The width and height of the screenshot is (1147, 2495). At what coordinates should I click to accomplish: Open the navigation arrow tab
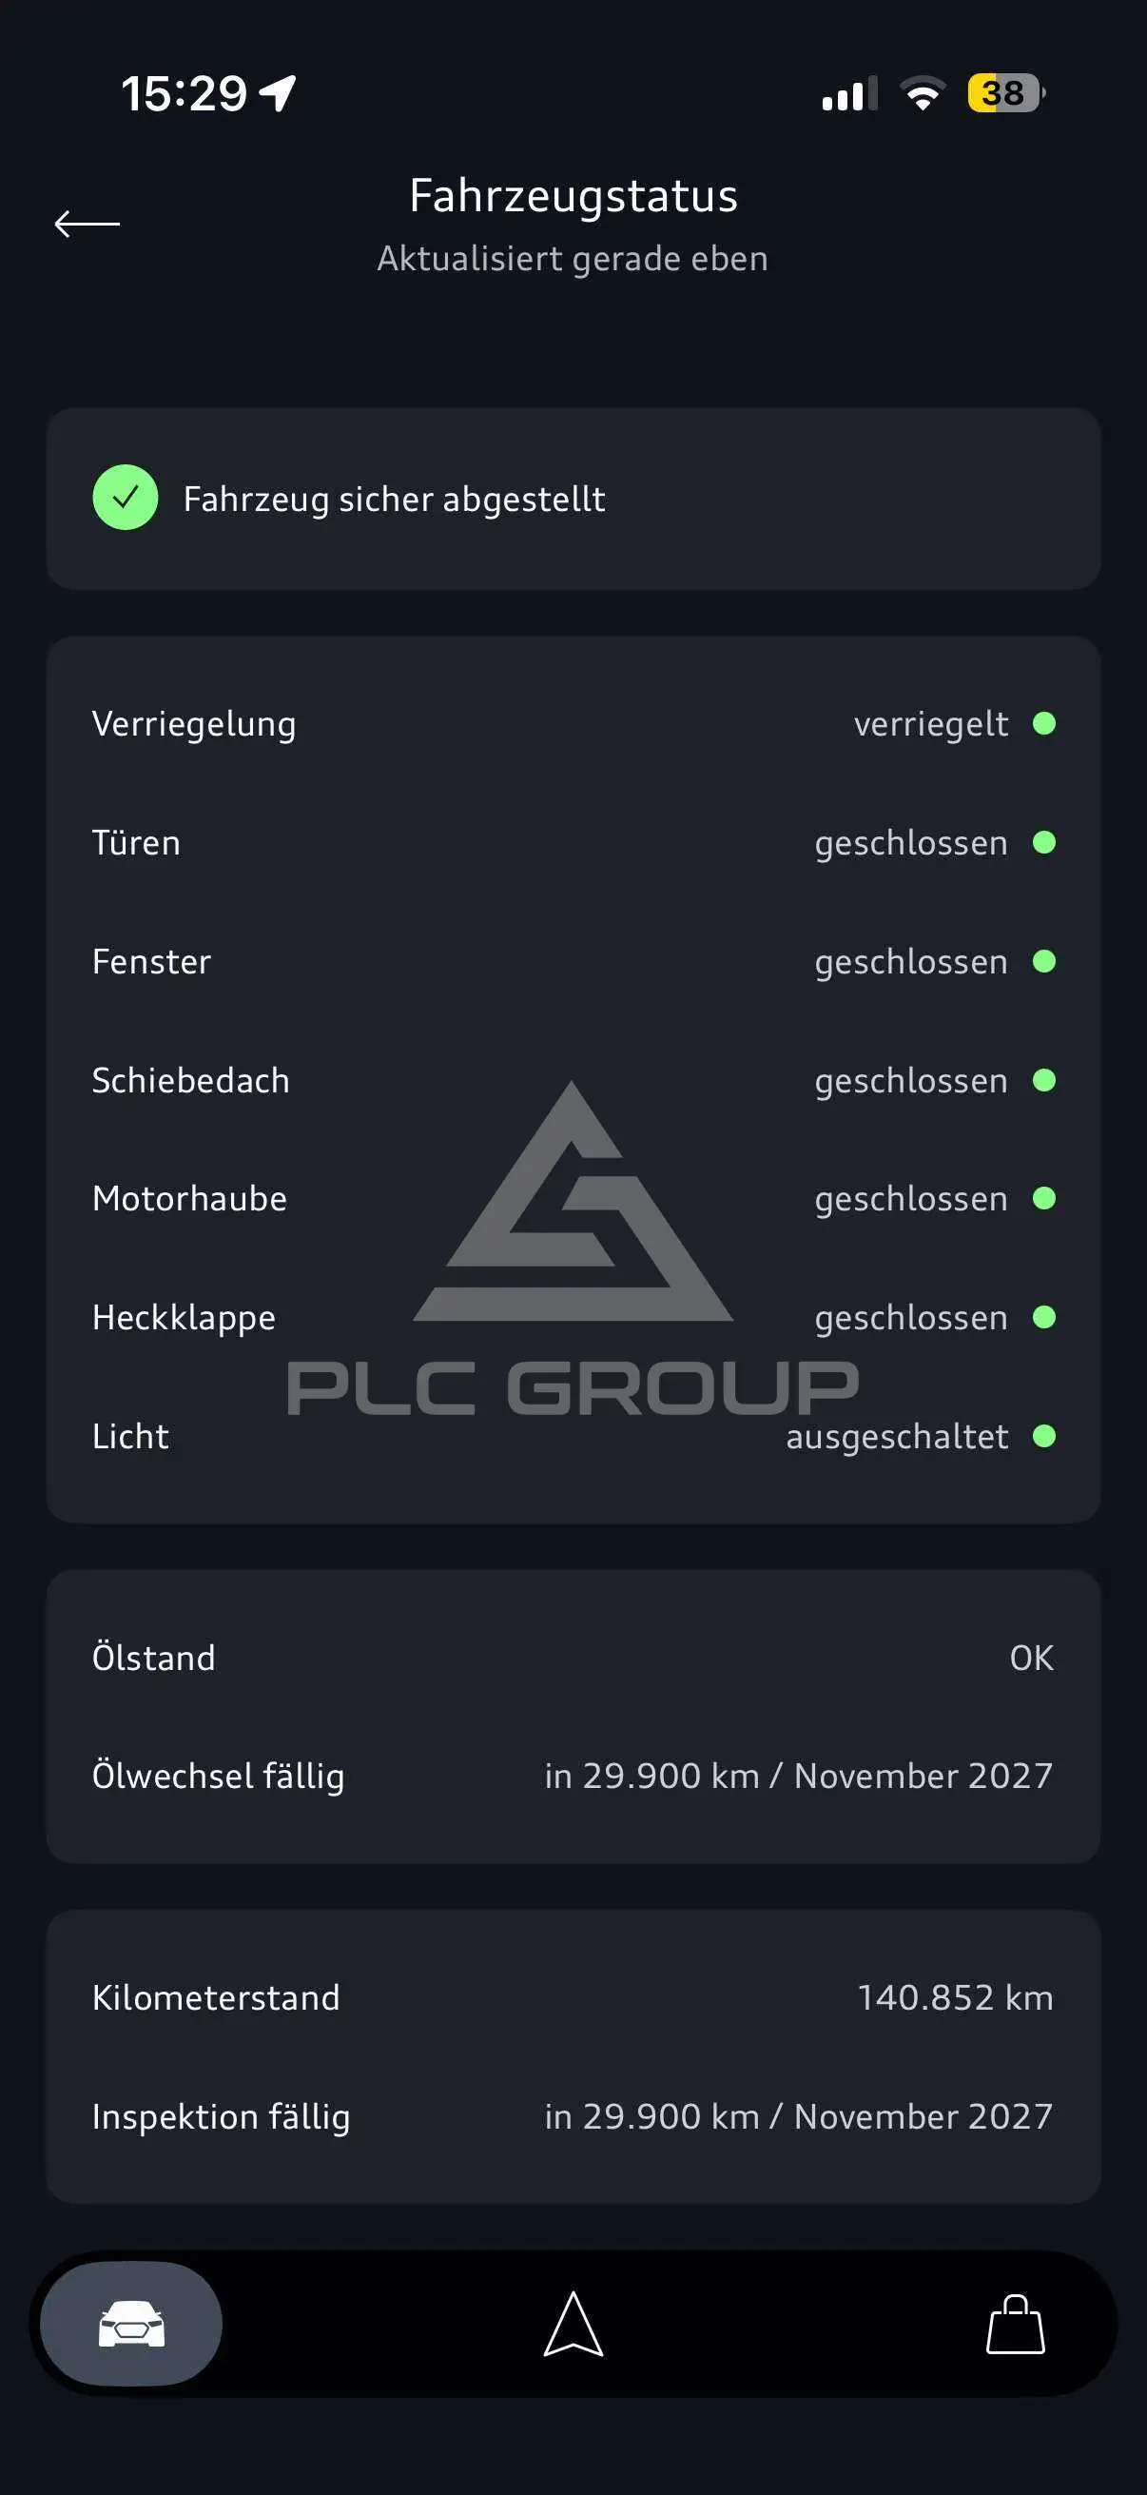[x=573, y=2324]
